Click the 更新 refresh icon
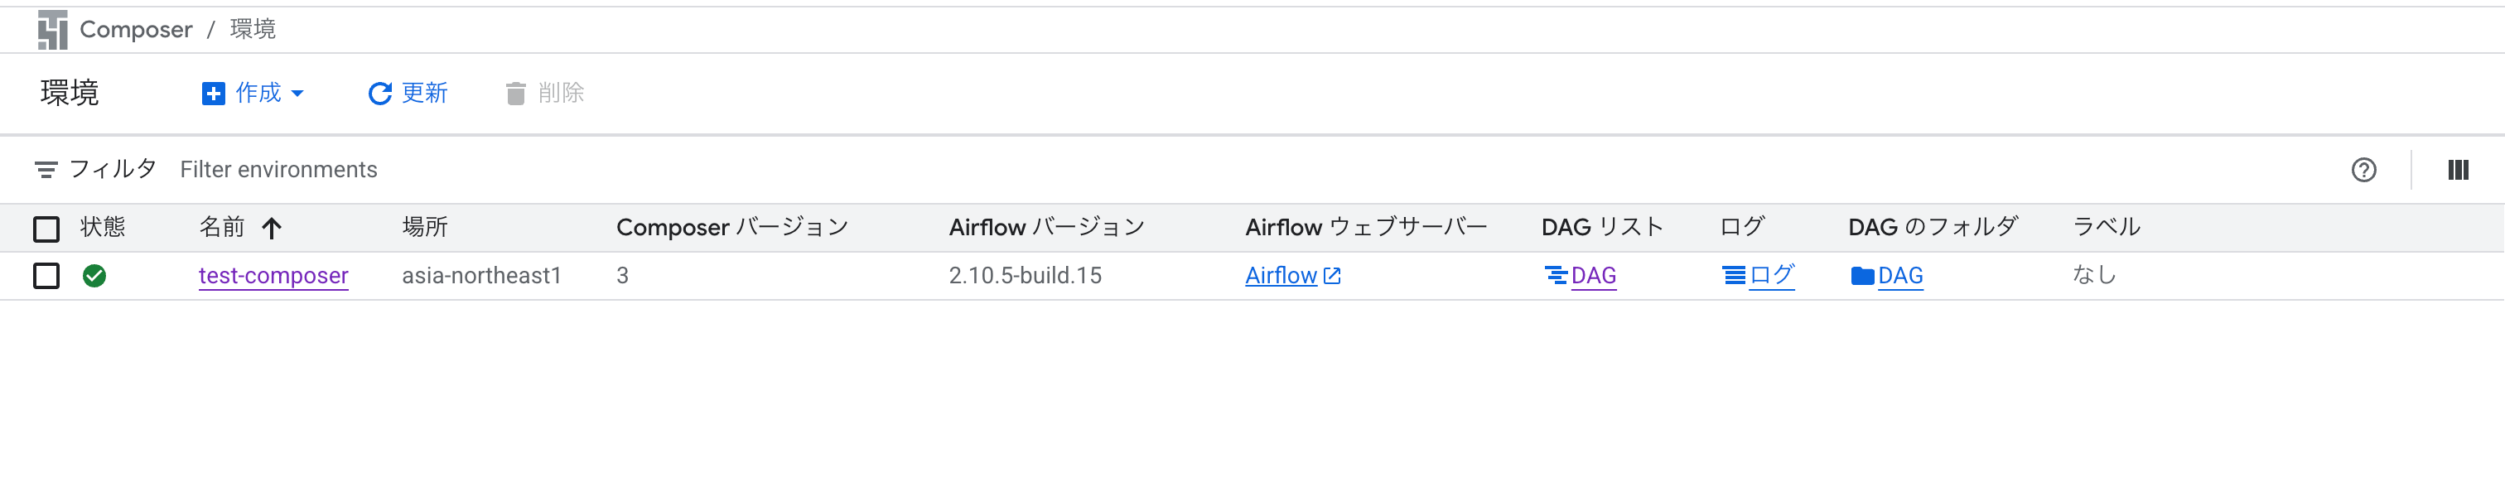This screenshot has height=497, width=2505. tap(379, 94)
